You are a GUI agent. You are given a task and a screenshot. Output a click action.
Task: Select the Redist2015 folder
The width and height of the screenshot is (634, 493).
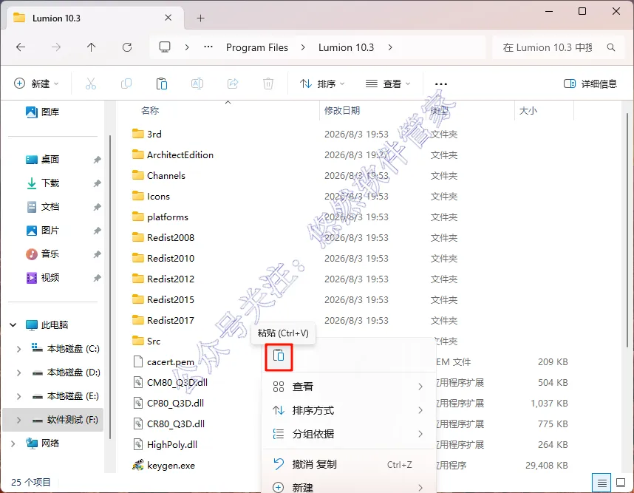[171, 299]
